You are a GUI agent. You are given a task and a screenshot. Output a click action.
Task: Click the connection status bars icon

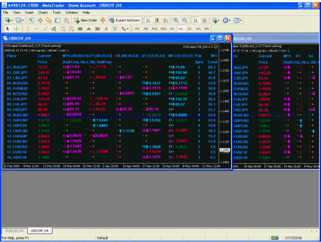coord(275,238)
